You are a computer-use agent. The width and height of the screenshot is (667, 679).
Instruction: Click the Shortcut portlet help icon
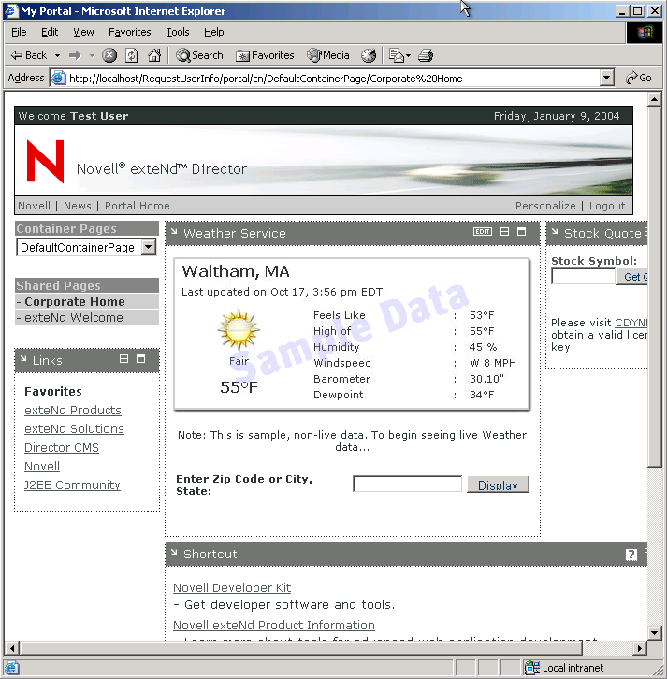(631, 555)
